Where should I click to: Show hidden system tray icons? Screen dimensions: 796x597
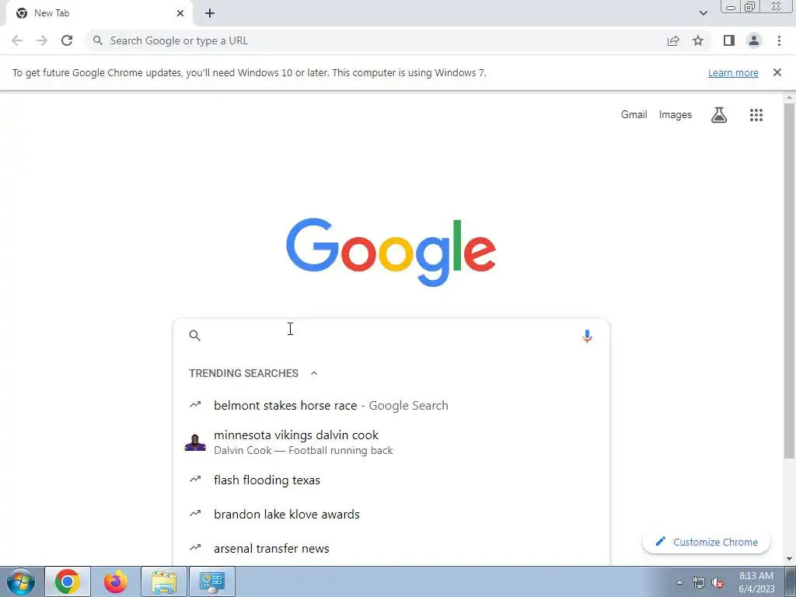coord(679,582)
